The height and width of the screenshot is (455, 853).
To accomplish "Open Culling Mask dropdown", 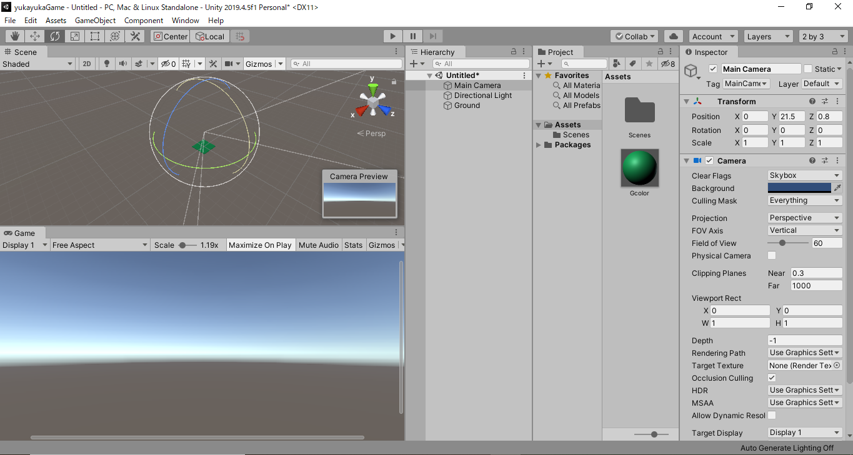I will (805, 200).
